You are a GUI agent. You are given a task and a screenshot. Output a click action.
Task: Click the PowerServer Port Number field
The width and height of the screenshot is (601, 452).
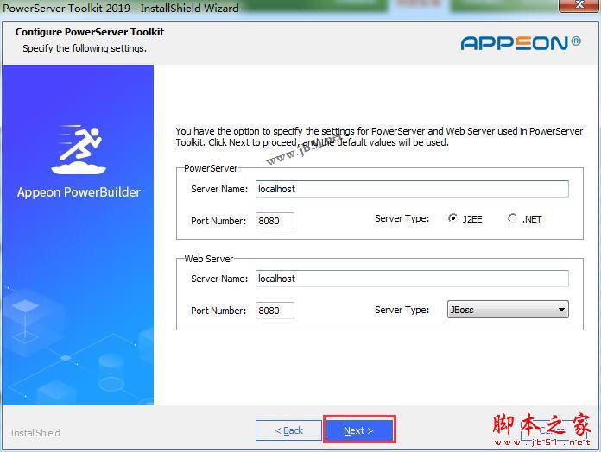tap(275, 221)
